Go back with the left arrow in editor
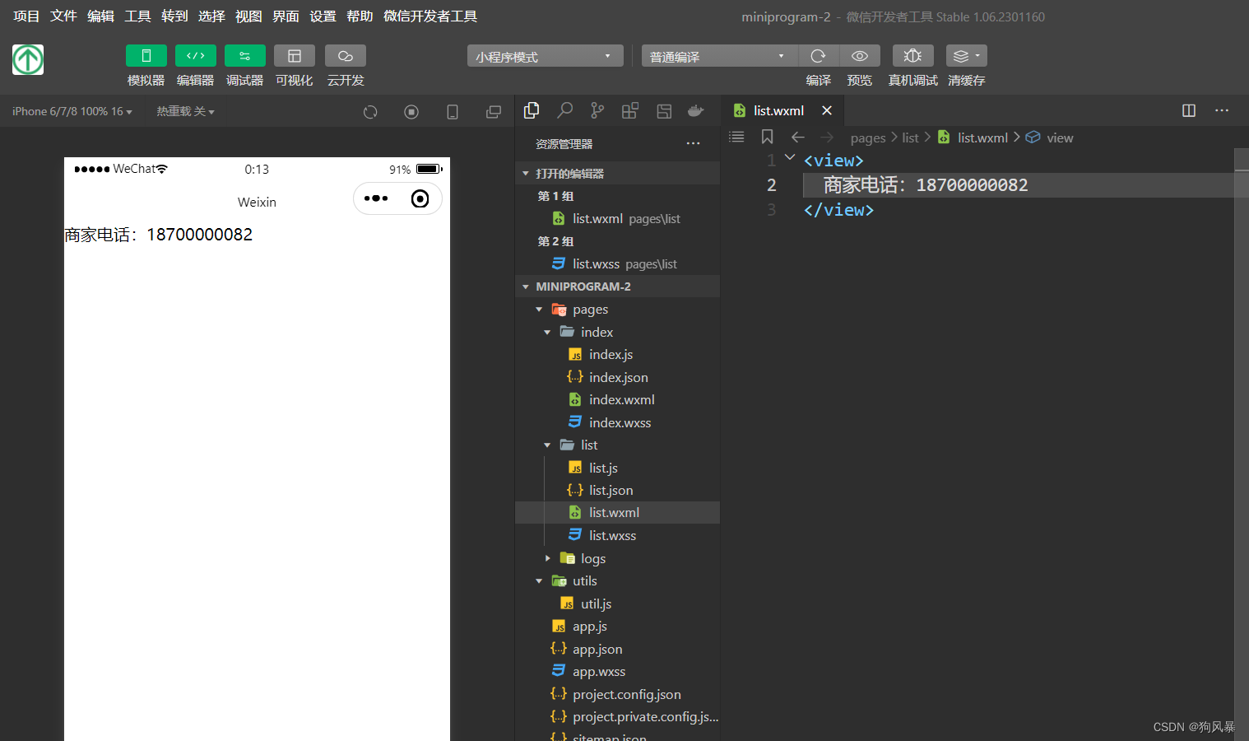This screenshot has width=1249, height=741. click(797, 137)
